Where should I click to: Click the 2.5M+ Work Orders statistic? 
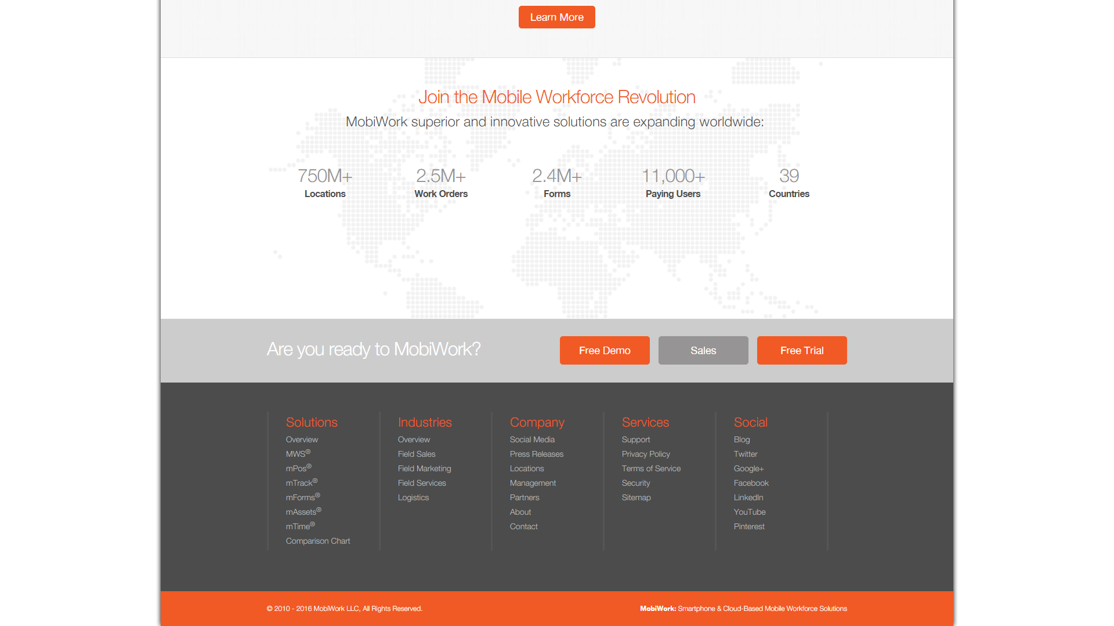(x=441, y=183)
